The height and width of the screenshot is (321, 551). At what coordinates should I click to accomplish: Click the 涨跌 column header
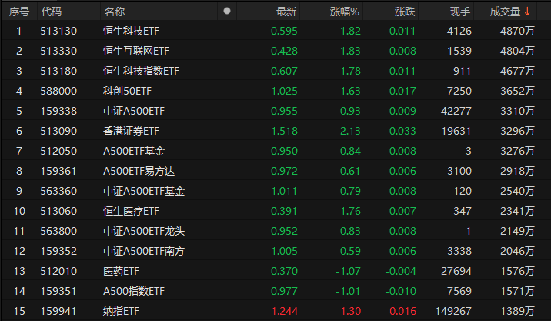click(405, 12)
